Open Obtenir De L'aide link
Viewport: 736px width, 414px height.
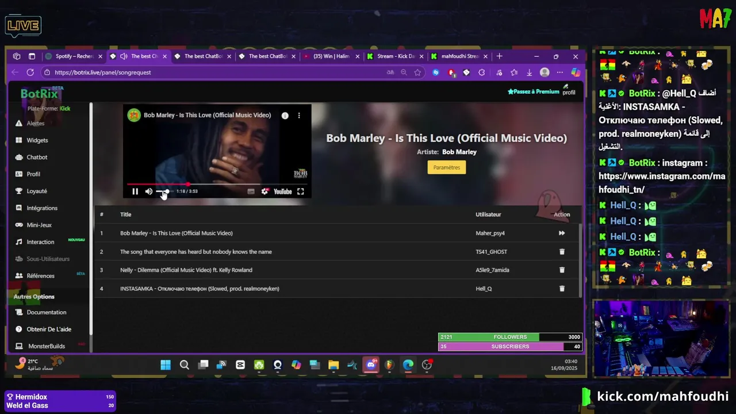tap(49, 329)
